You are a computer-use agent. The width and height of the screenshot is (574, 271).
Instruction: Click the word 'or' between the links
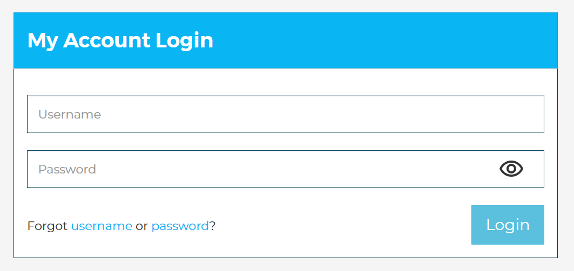141,226
